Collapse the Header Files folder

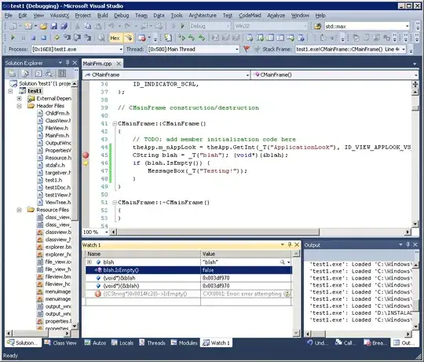[x=19, y=106]
